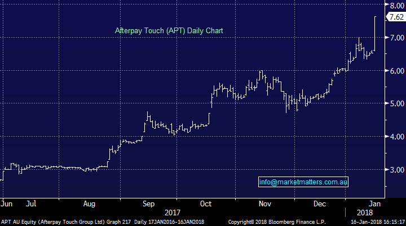
Task: Click the Daily 17JAN2016-16JAN2018 date range
Action: coord(169,222)
